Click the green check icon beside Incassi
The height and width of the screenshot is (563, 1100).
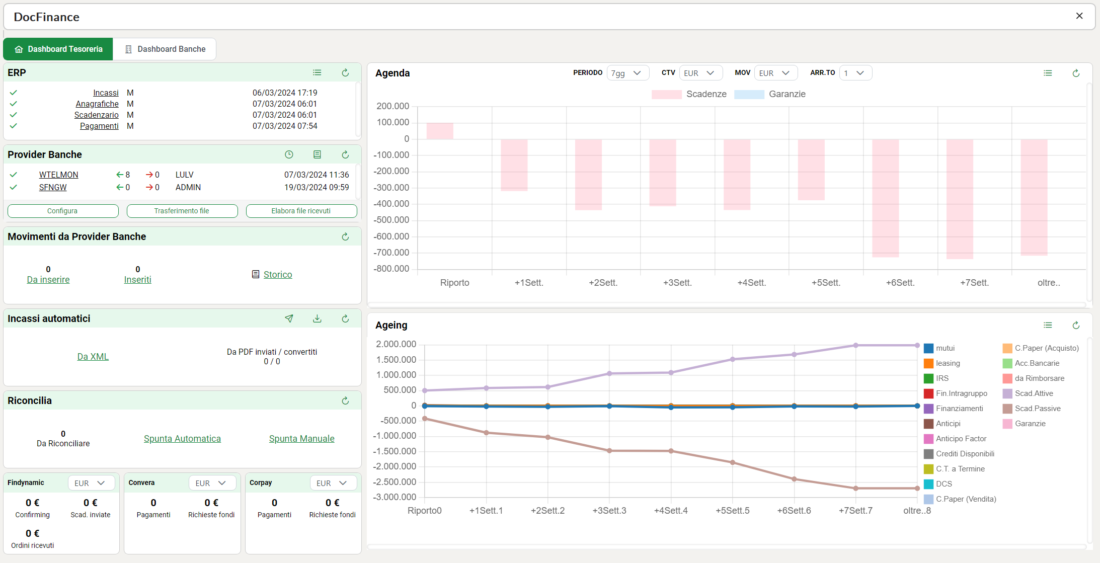click(x=14, y=93)
